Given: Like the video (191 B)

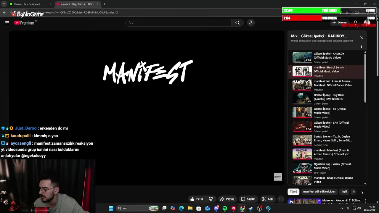Looking at the screenshot, I should [x=197, y=199].
